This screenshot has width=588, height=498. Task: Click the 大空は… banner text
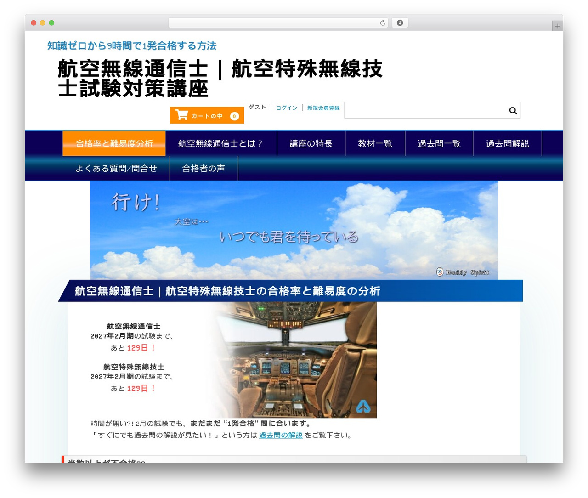[x=191, y=221]
